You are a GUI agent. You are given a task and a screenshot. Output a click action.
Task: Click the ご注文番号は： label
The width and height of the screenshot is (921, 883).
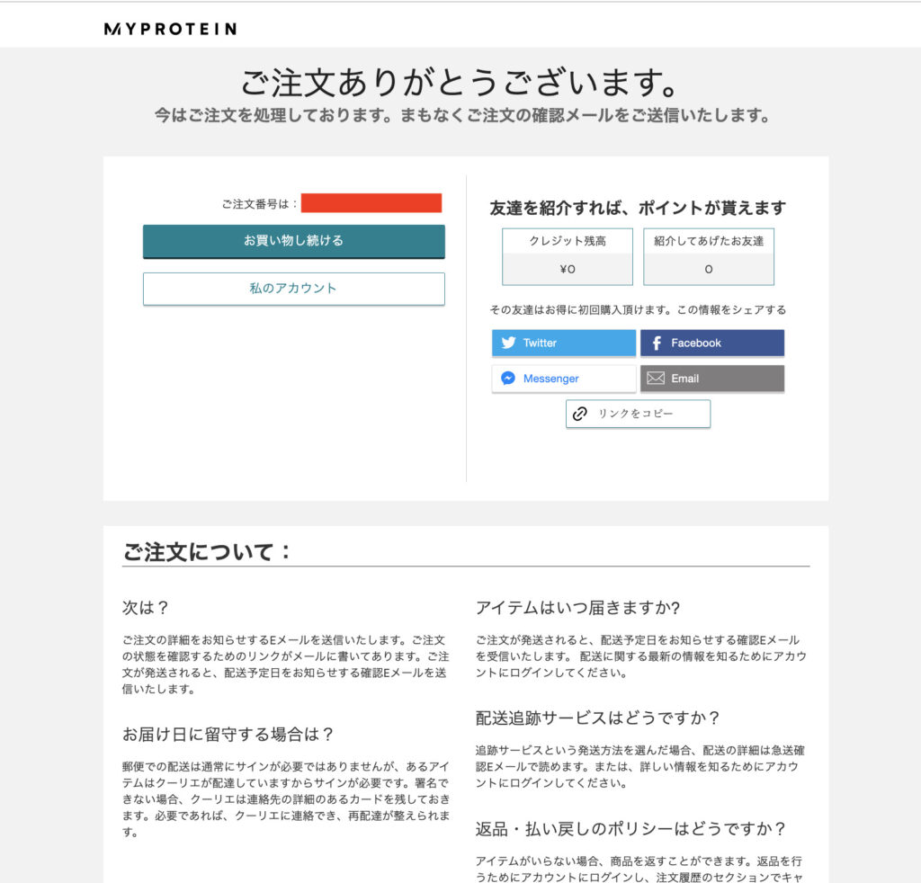(260, 204)
